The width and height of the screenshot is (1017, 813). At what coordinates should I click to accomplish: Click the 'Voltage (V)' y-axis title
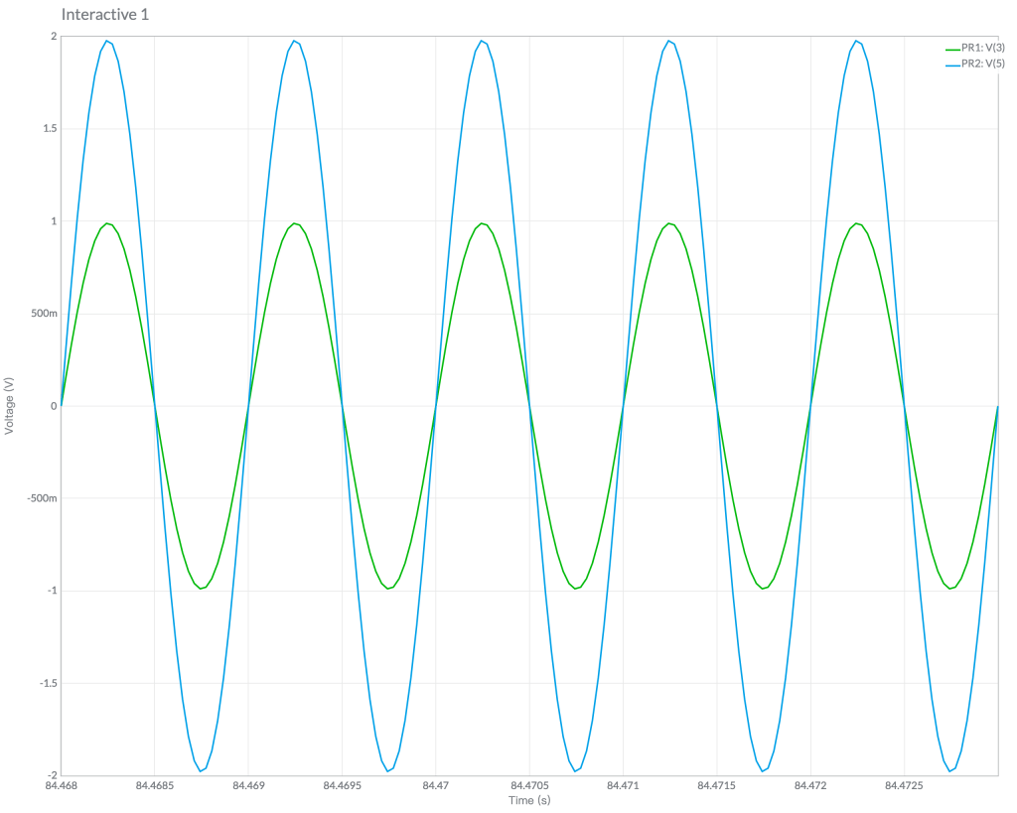pos(10,405)
